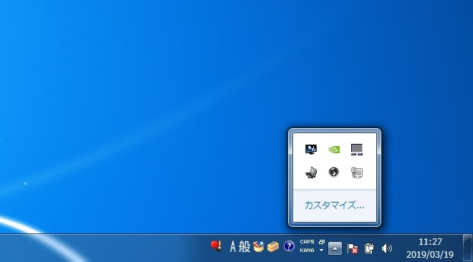Open the カスタマイズ... link
The width and height of the screenshot is (473, 262).
(334, 205)
